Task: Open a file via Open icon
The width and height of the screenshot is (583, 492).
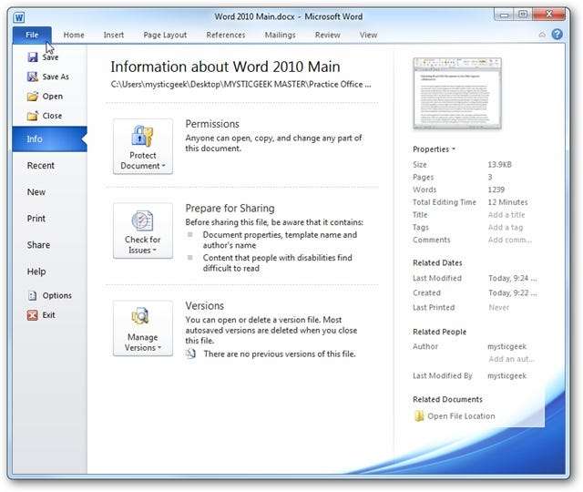Action: point(32,97)
